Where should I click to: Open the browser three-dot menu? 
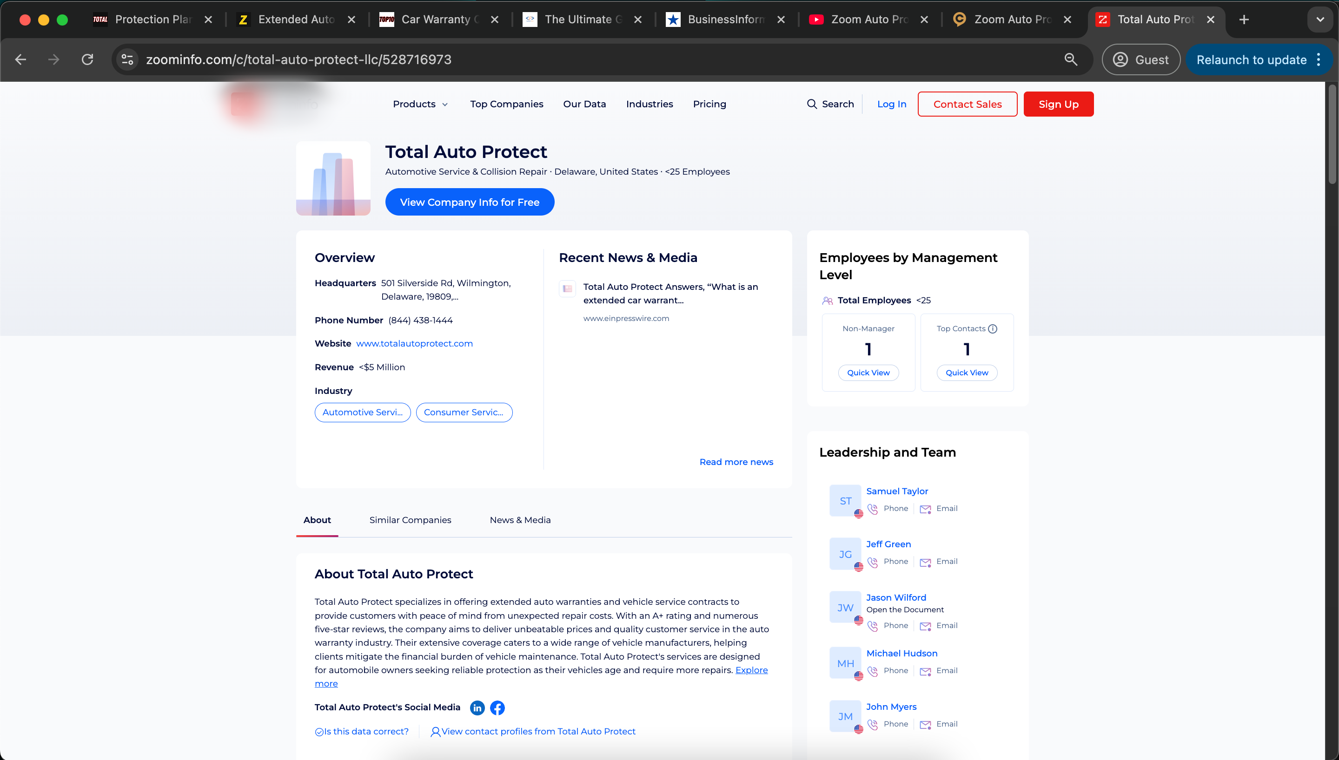(x=1319, y=59)
